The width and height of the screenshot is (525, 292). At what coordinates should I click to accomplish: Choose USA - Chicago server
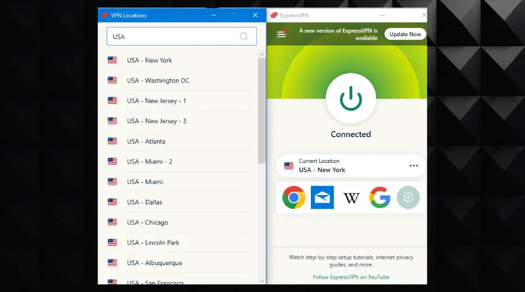pyautogui.click(x=178, y=223)
